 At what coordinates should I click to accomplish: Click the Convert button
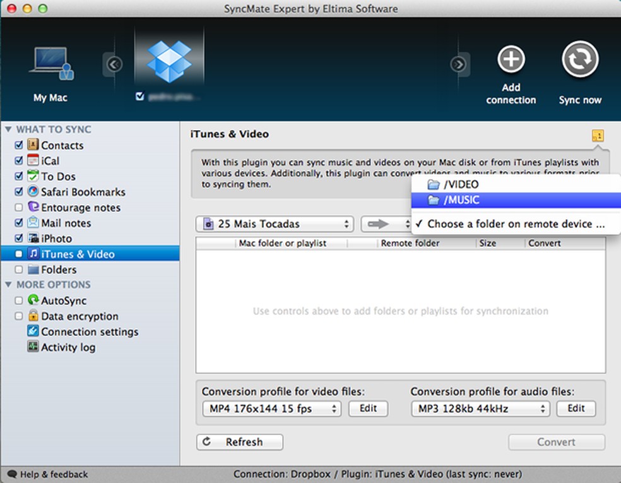pos(557,442)
